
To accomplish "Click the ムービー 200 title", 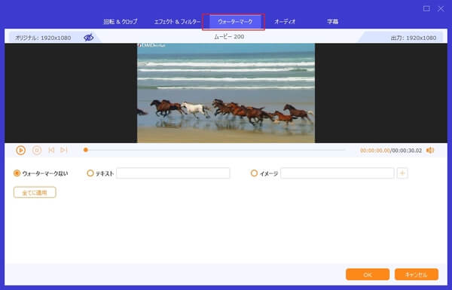I will click(229, 37).
